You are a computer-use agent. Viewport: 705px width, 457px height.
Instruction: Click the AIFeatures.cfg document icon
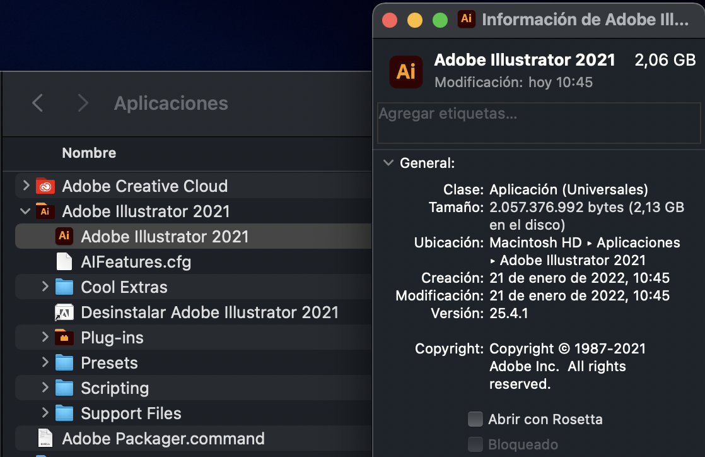64,261
